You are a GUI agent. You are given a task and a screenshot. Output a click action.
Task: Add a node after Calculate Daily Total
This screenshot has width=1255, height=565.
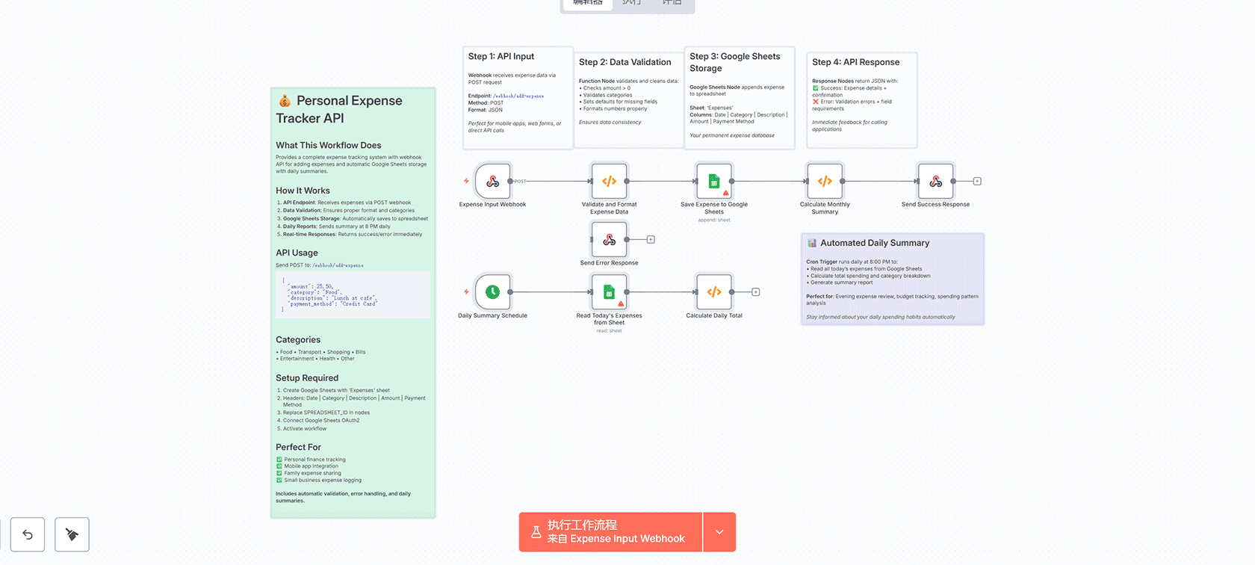[756, 292]
